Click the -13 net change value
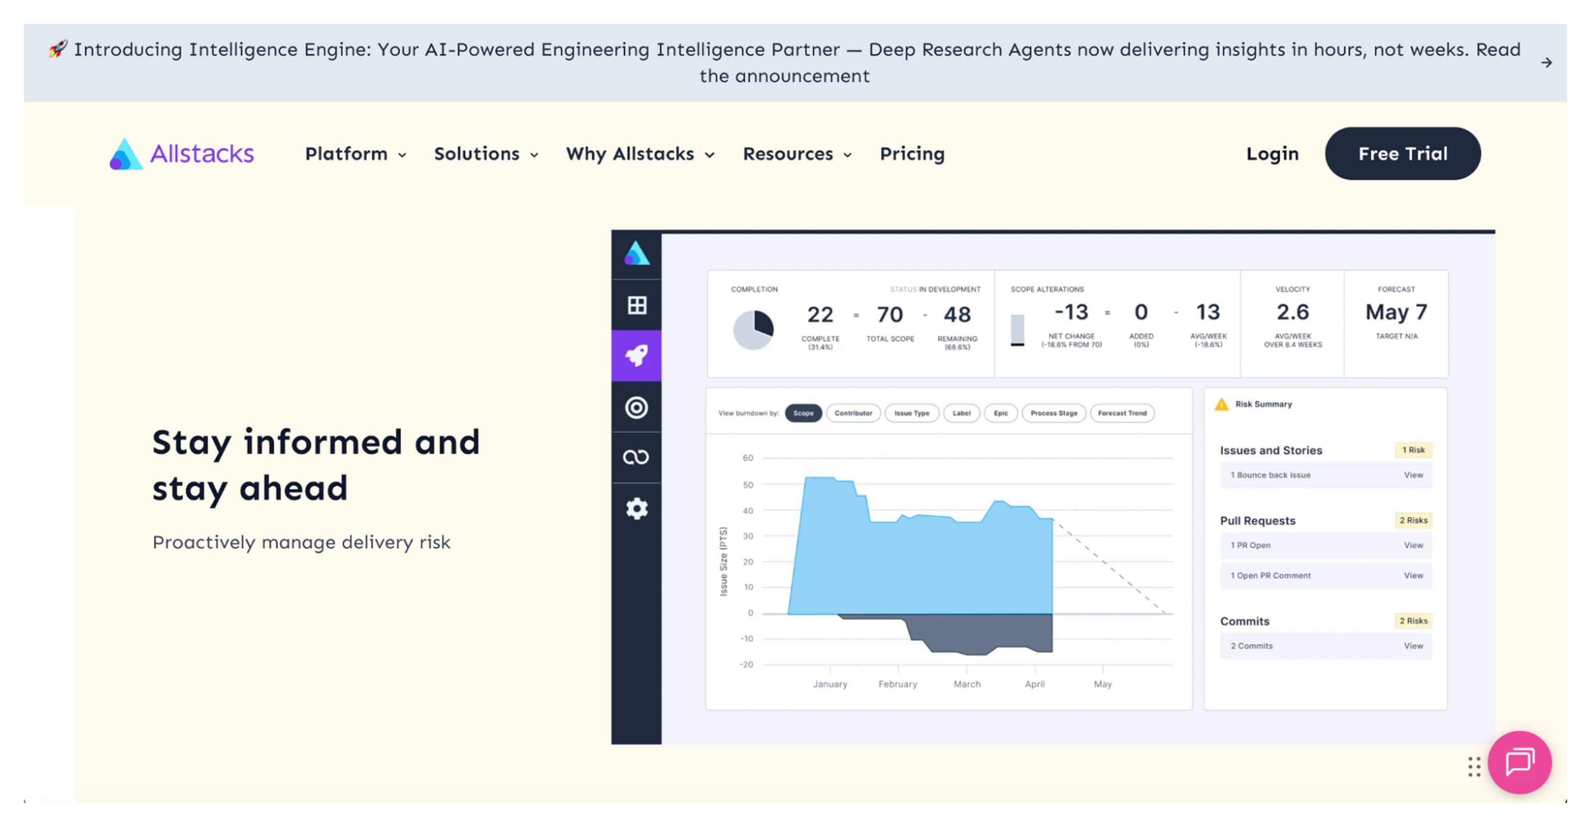 (1071, 313)
